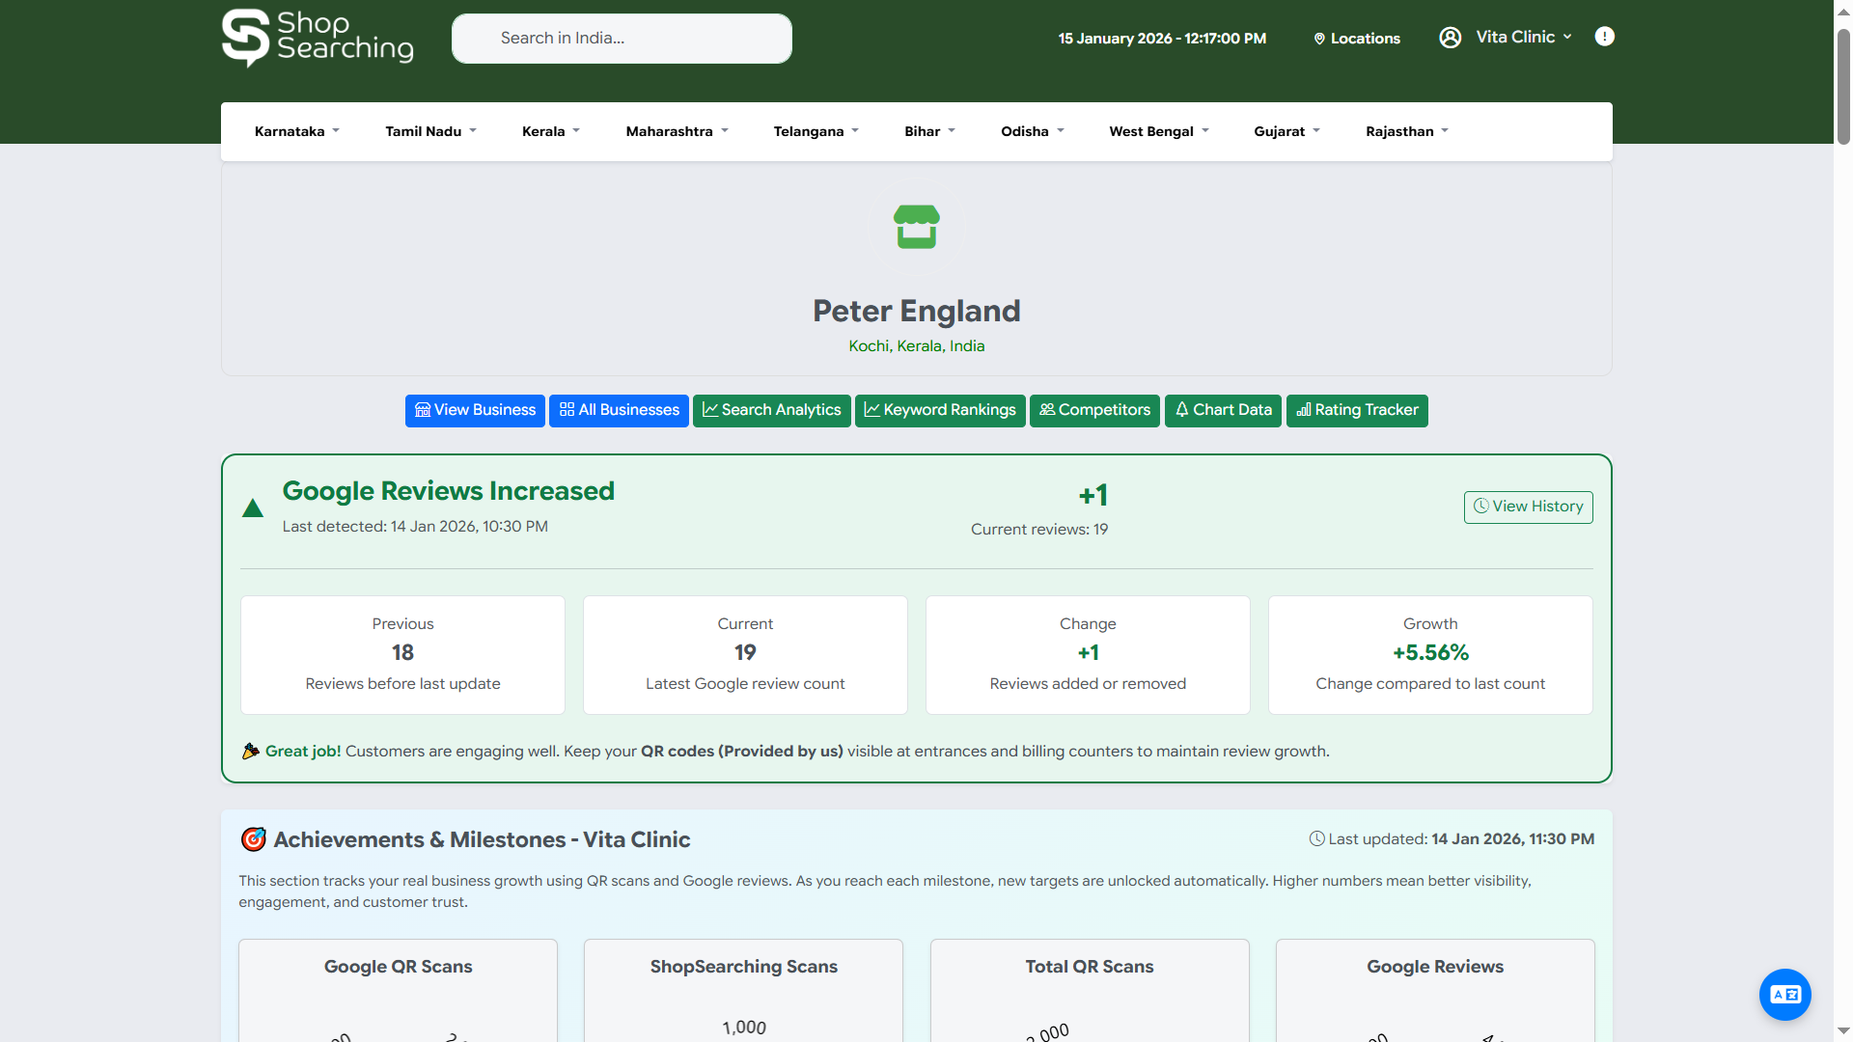Click the exclamation alert icon in header
This screenshot has width=1853, height=1042.
[x=1604, y=37]
